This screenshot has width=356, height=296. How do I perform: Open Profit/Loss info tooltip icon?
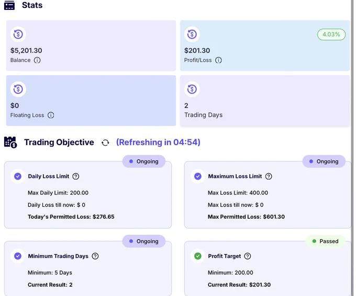coord(218,60)
